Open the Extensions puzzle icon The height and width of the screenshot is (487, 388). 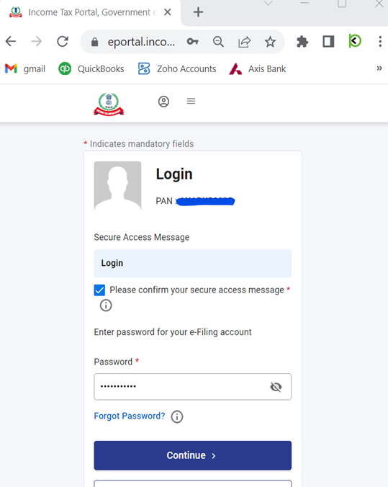point(302,42)
